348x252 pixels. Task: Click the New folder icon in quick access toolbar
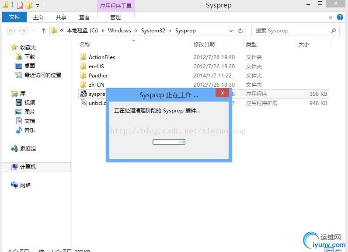pos(30,5)
